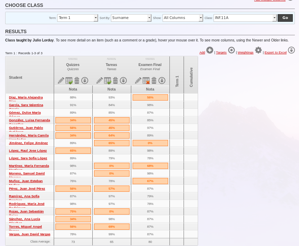
Task: Open student Ramírez, Ana Sofía
Action: [24, 196]
